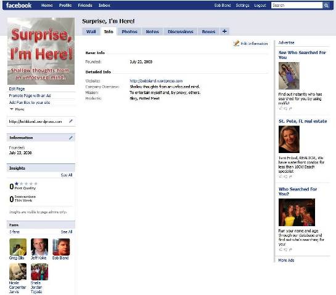Click Advertise link in sidebar
336x295 pixels.
tap(286, 42)
